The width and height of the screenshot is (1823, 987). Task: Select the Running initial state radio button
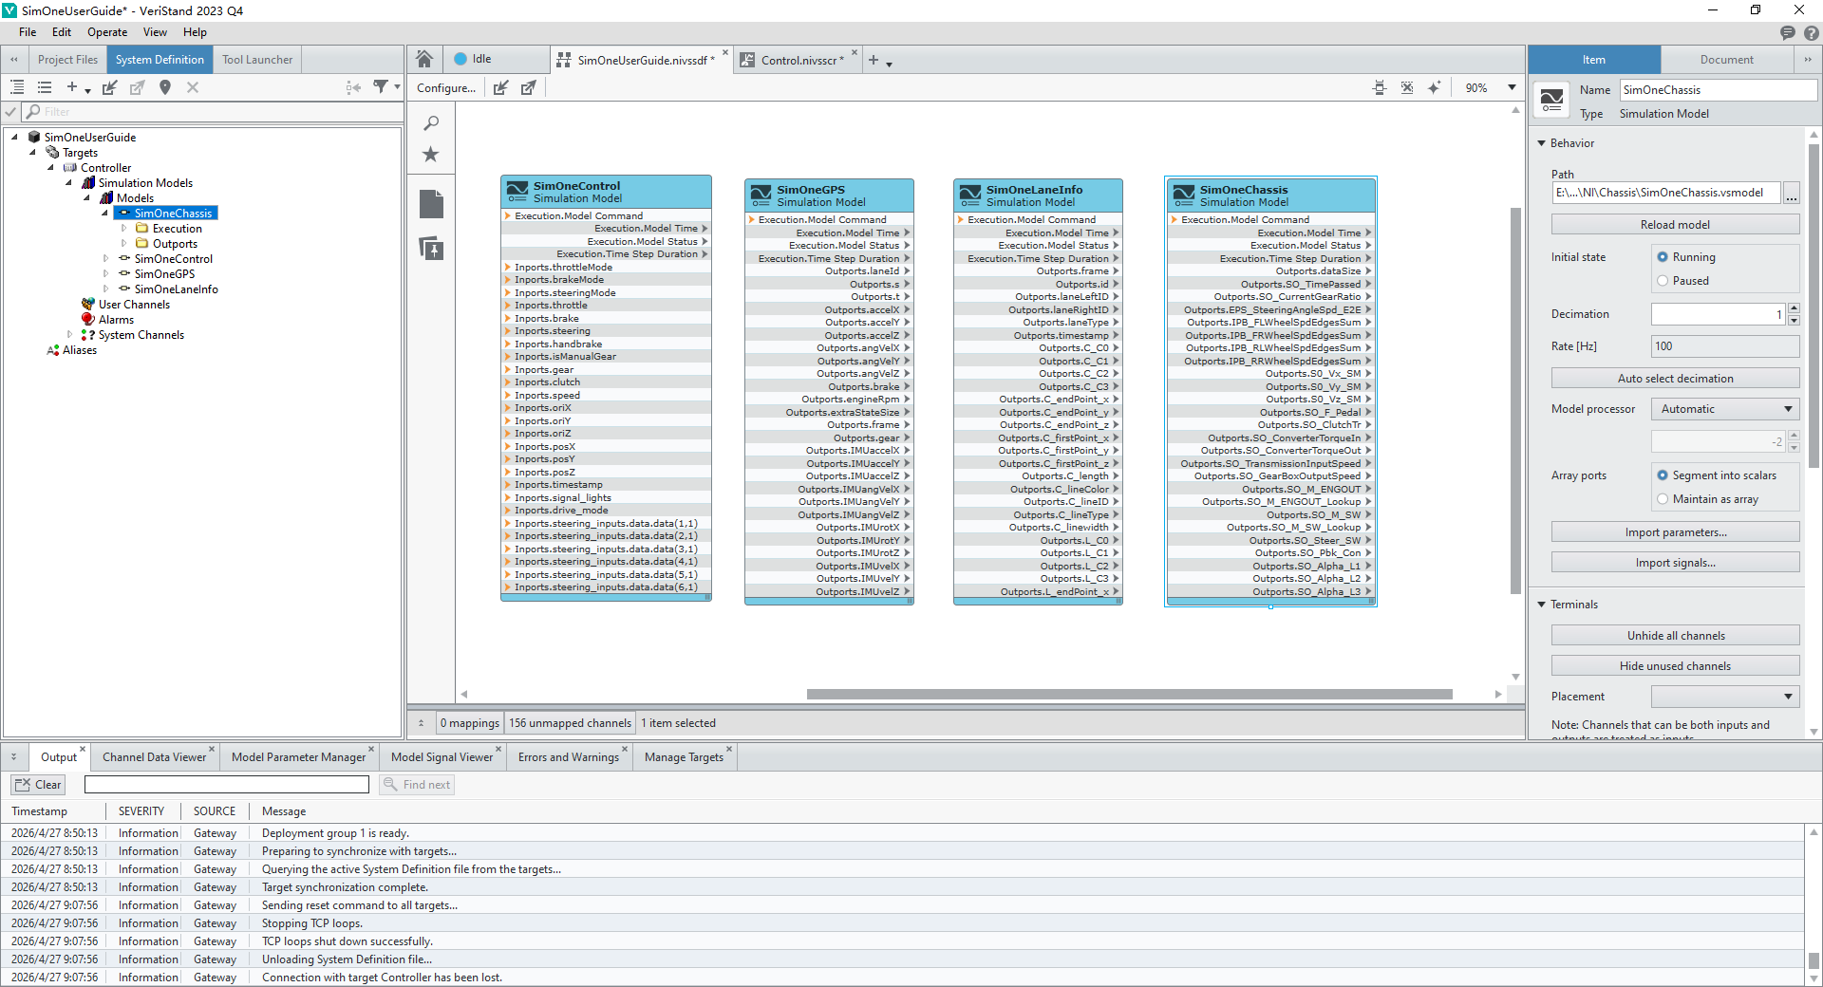1663,257
